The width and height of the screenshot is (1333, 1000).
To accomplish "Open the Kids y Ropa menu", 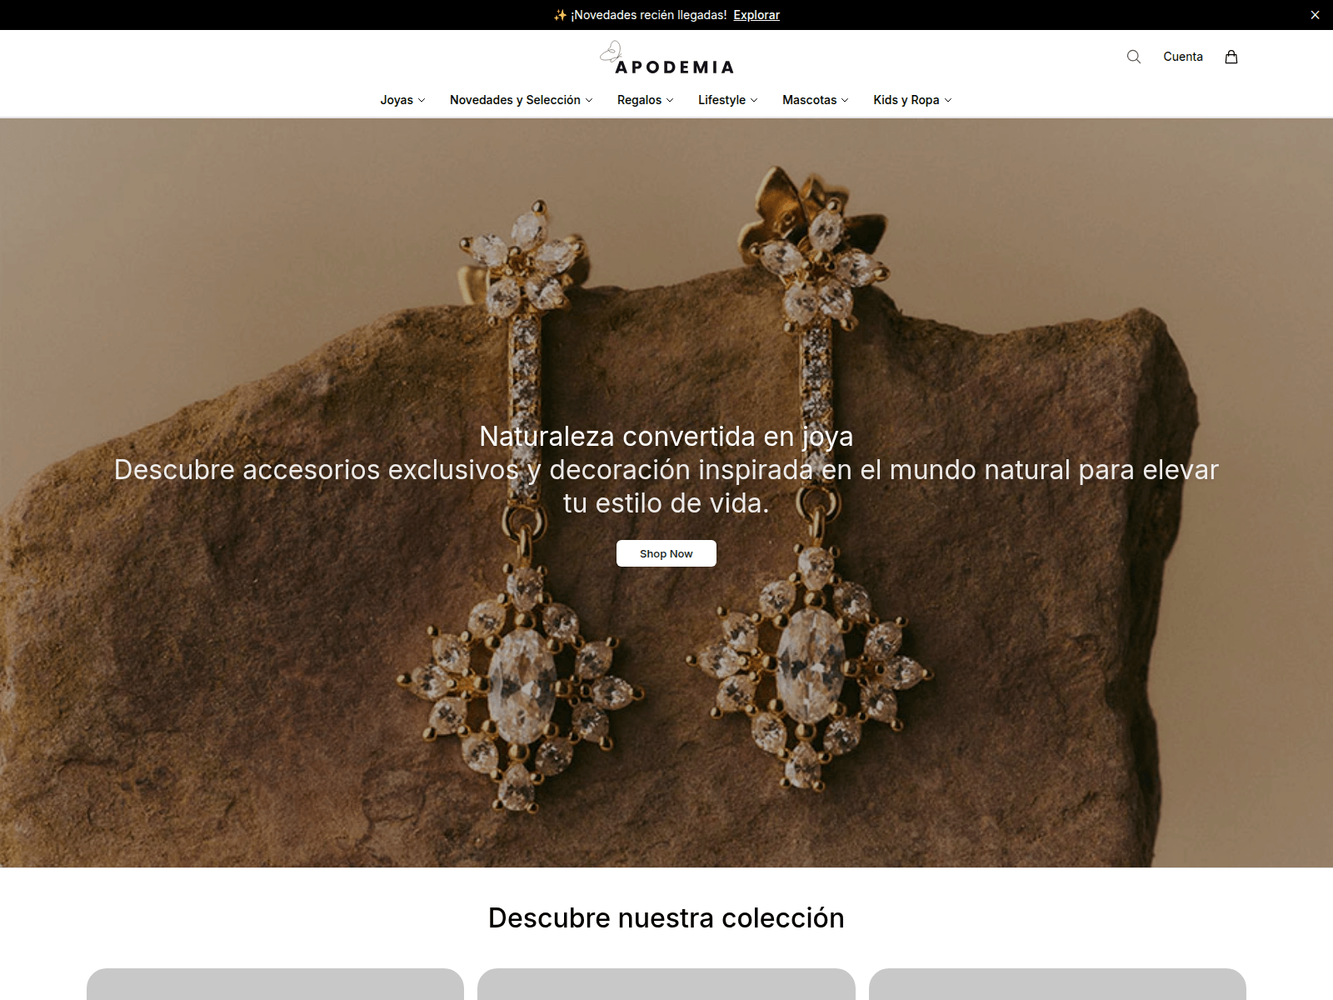I will tap(906, 100).
